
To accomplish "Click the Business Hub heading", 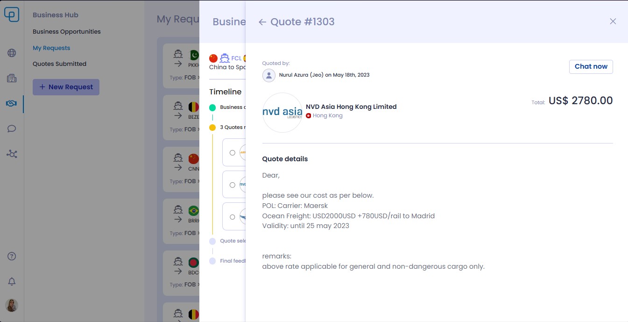I will click(56, 15).
